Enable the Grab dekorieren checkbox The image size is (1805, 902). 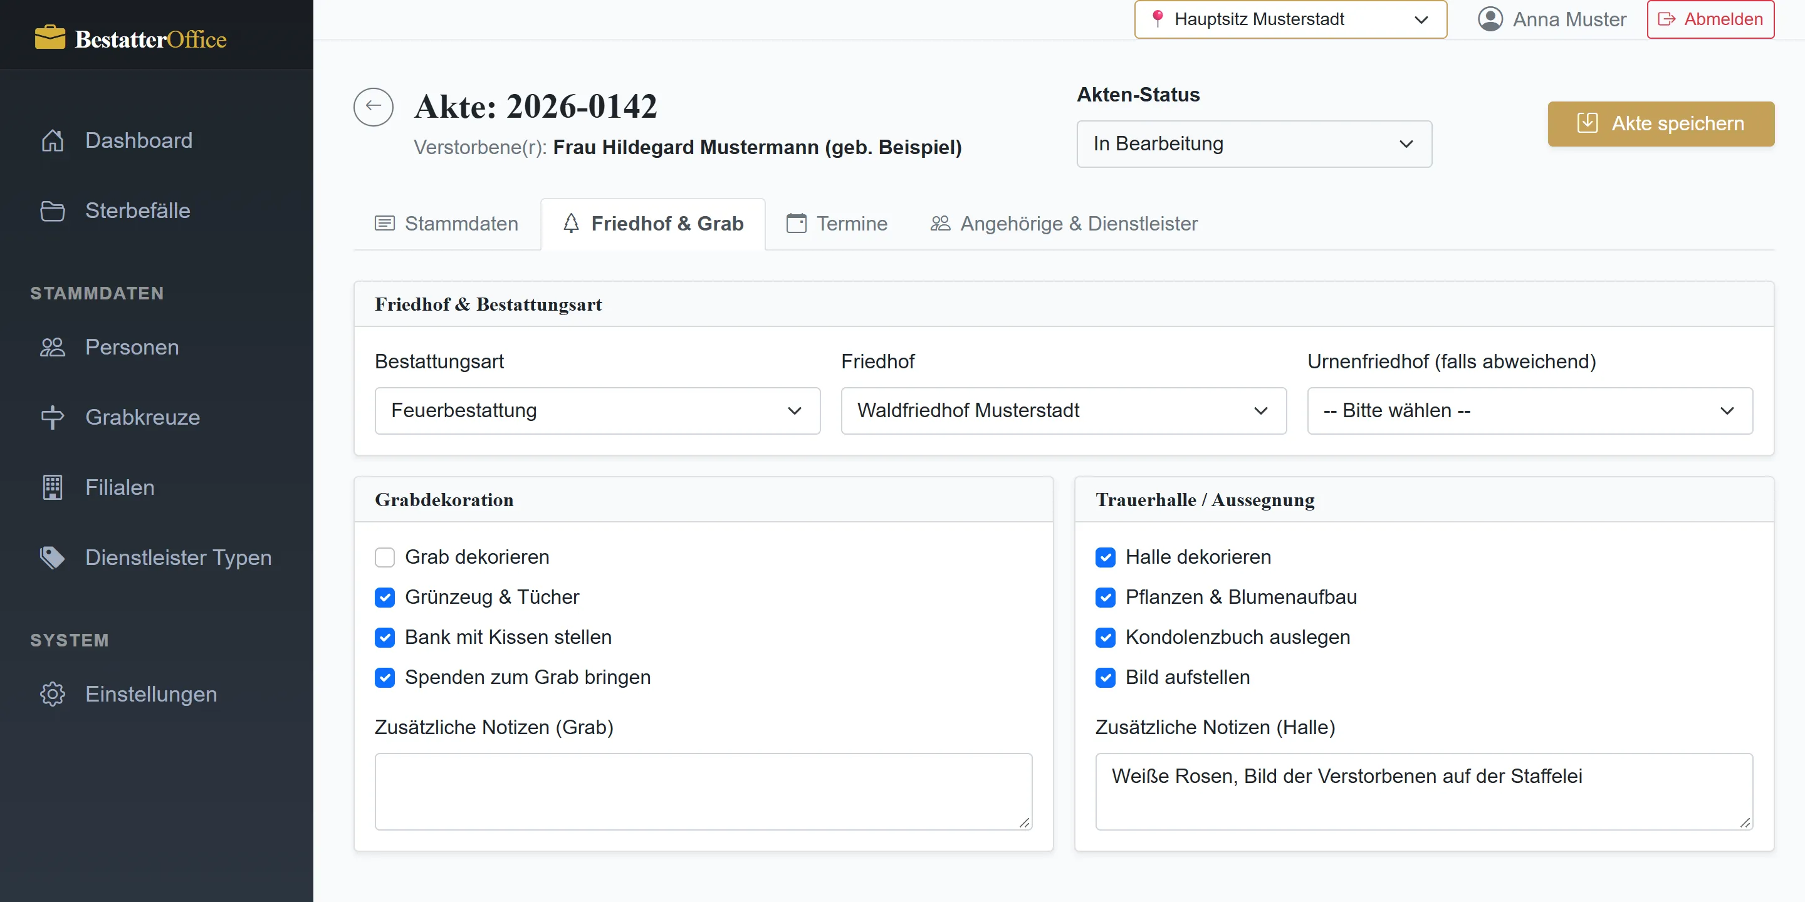pos(385,557)
